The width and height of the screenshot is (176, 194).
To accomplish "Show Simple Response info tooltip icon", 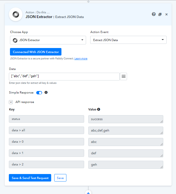I will coord(46,92).
